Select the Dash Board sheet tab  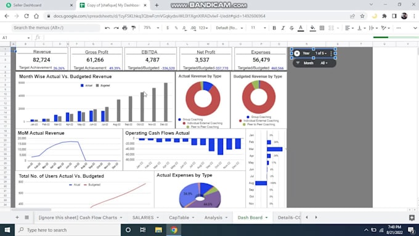pyautogui.click(x=250, y=218)
